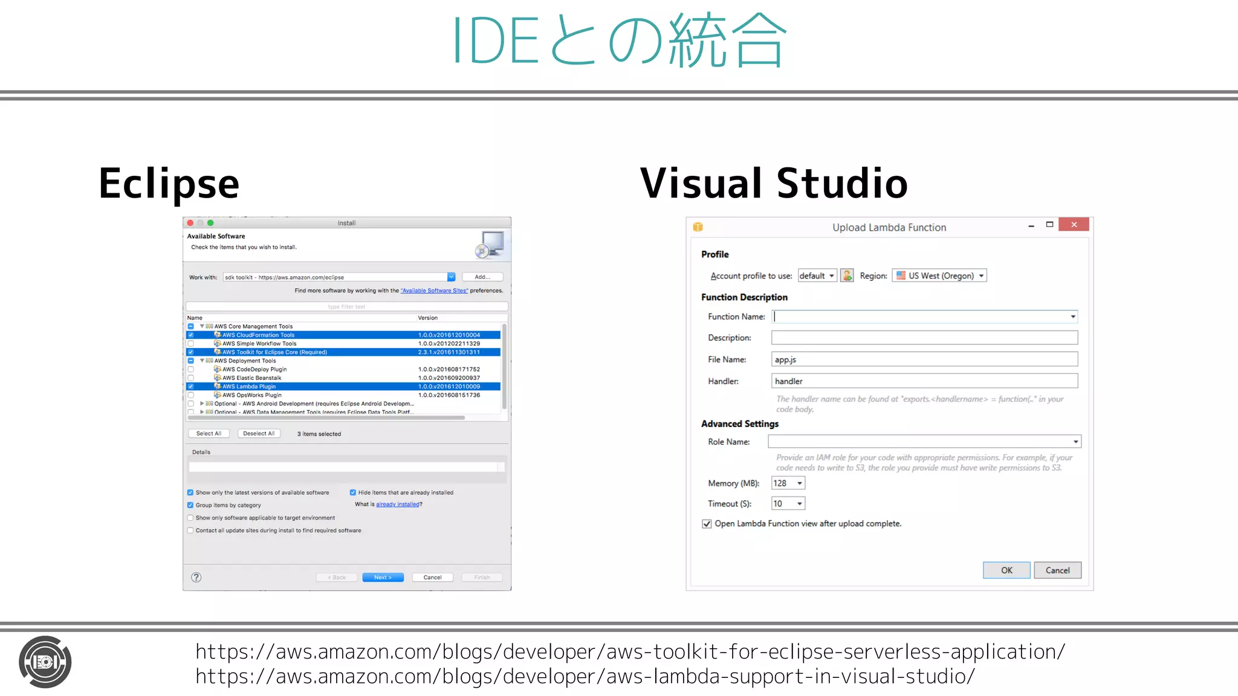Click the install wizard computer and disc icon
Image resolution: width=1238 pixels, height=696 pixels.
click(490, 245)
